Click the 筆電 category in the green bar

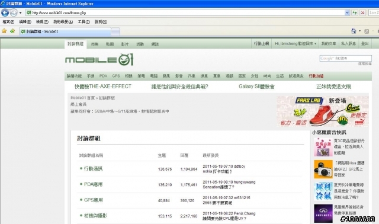[x=141, y=76]
